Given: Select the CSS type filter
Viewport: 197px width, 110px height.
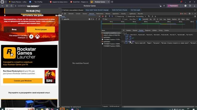Looking at the screenshot, I should [154, 19].
